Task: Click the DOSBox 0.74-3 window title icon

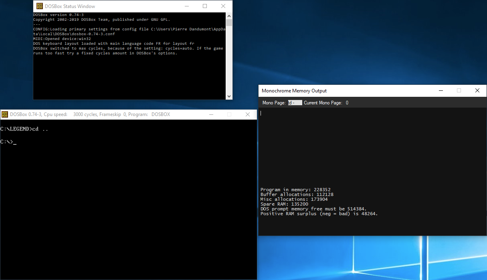Action: (5, 114)
